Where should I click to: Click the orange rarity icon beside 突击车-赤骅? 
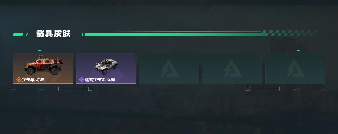point(18,80)
